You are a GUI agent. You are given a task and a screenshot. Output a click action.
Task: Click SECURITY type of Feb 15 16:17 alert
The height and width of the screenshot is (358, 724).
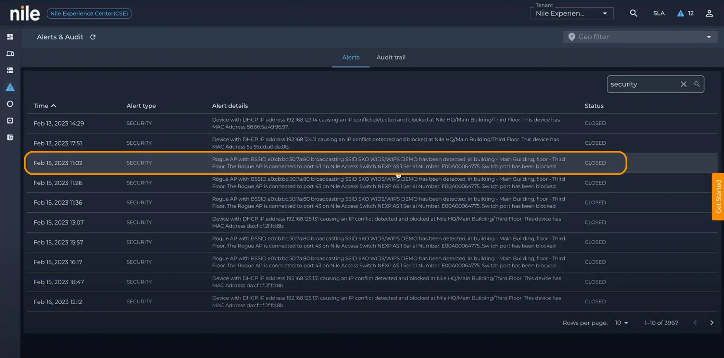(x=139, y=262)
